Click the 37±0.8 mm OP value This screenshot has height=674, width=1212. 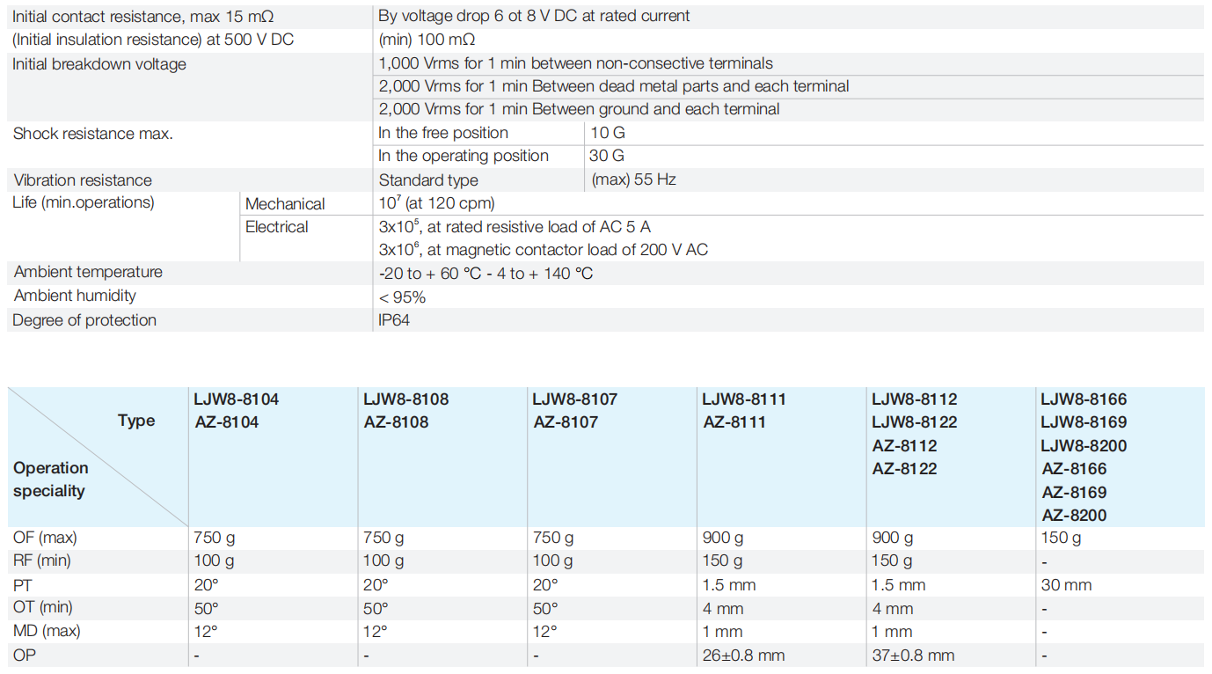(x=913, y=656)
